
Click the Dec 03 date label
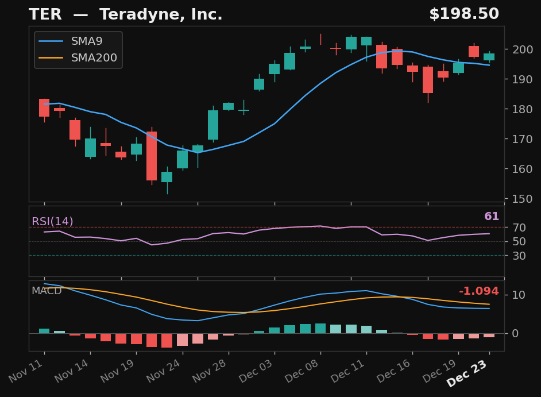pos(256,371)
